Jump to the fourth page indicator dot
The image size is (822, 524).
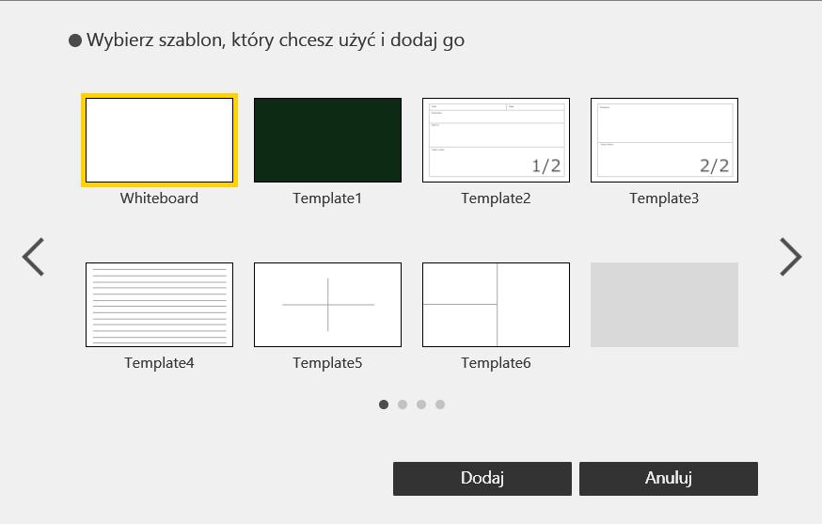click(x=440, y=405)
